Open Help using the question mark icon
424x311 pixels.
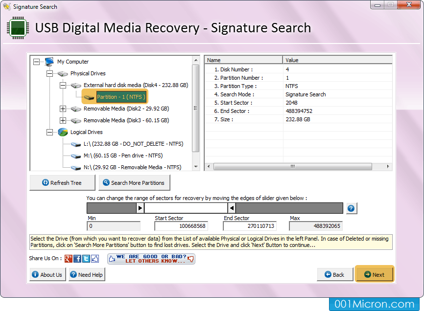(x=352, y=208)
